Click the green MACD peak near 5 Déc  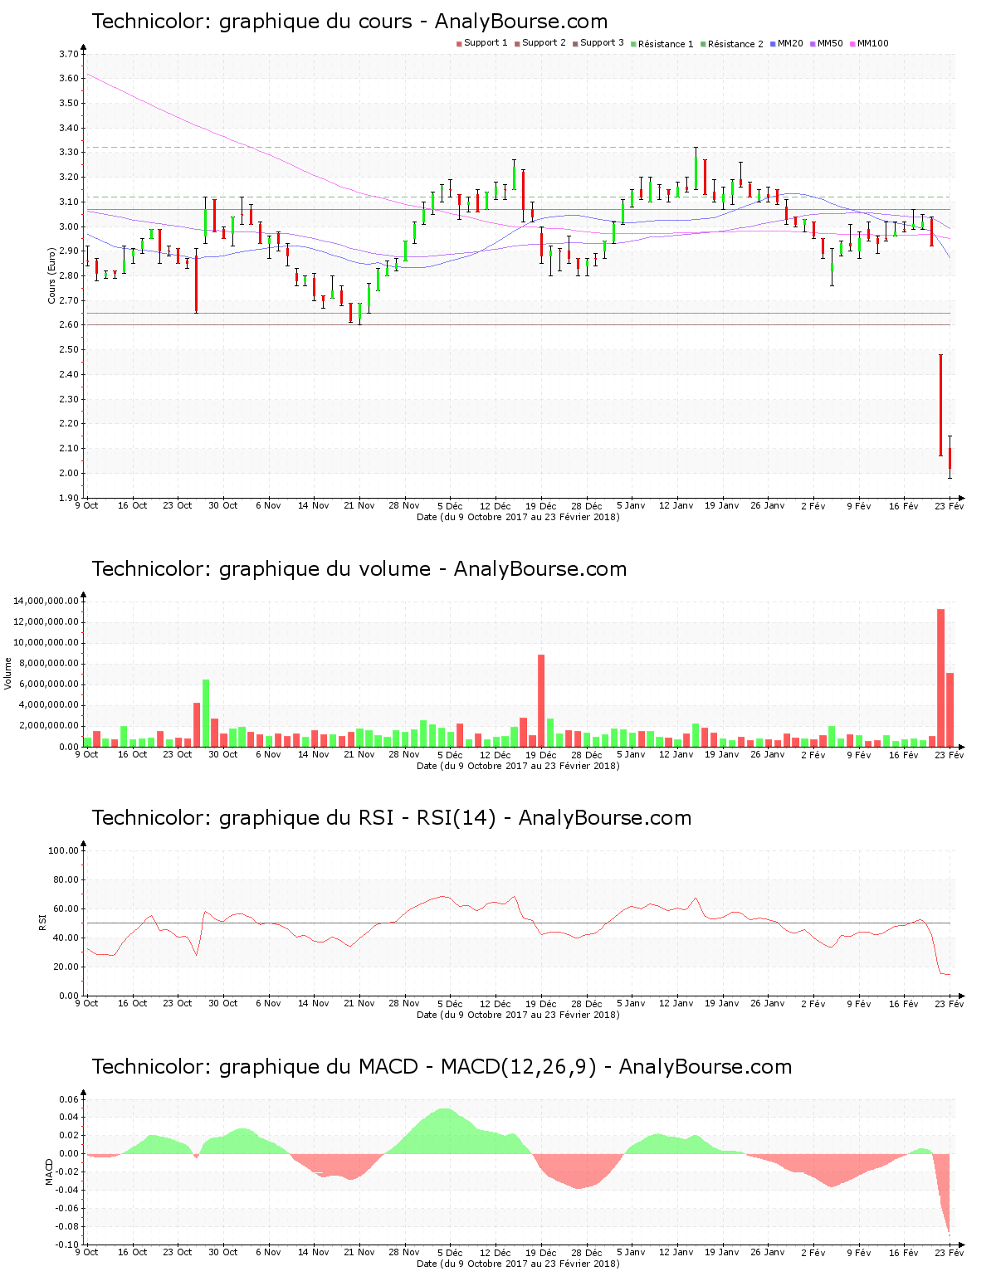[446, 1129]
